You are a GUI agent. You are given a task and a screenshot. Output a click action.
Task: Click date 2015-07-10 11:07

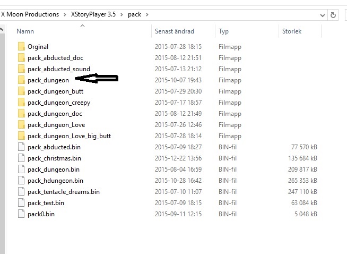tap(178, 192)
